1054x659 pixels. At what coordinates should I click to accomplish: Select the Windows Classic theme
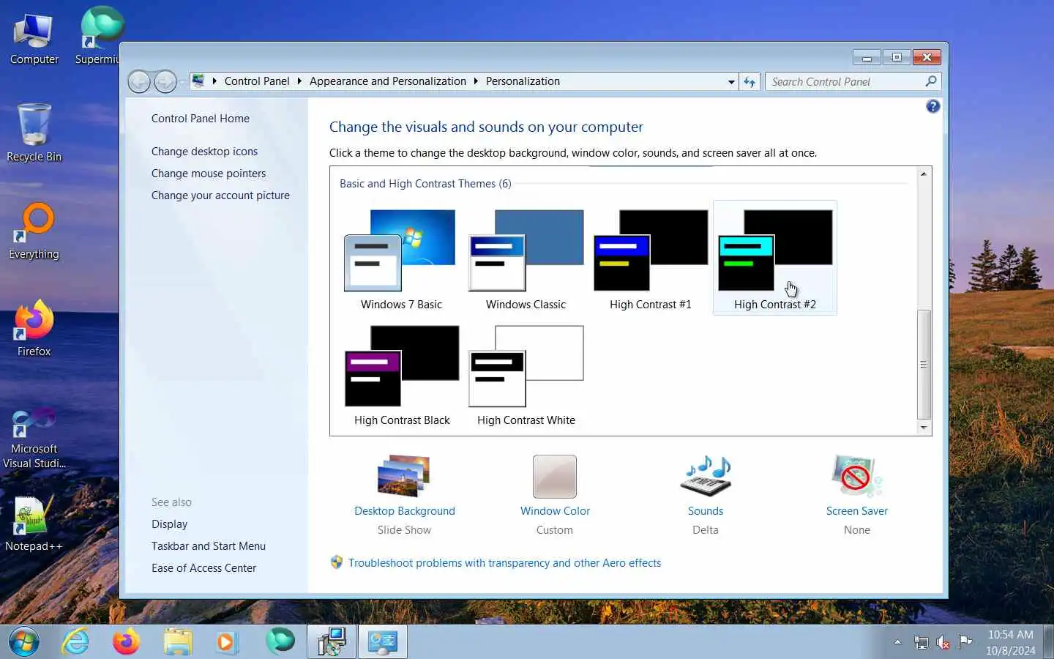[x=526, y=258]
